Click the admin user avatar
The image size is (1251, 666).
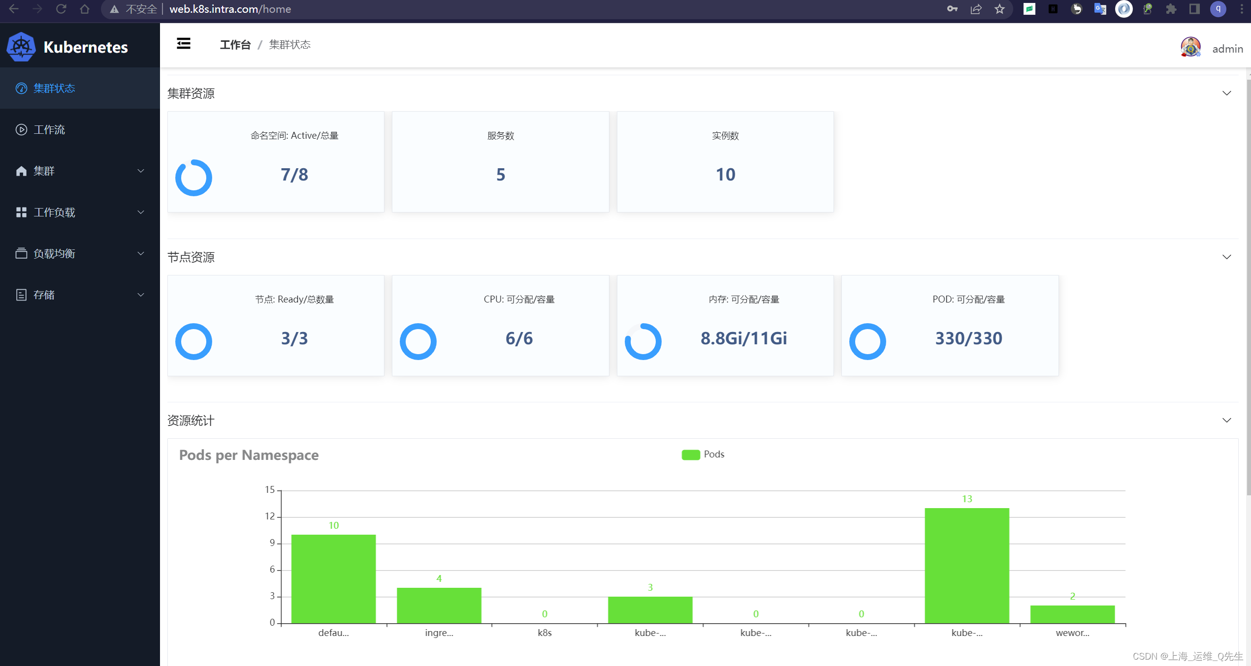pyautogui.click(x=1190, y=48)
